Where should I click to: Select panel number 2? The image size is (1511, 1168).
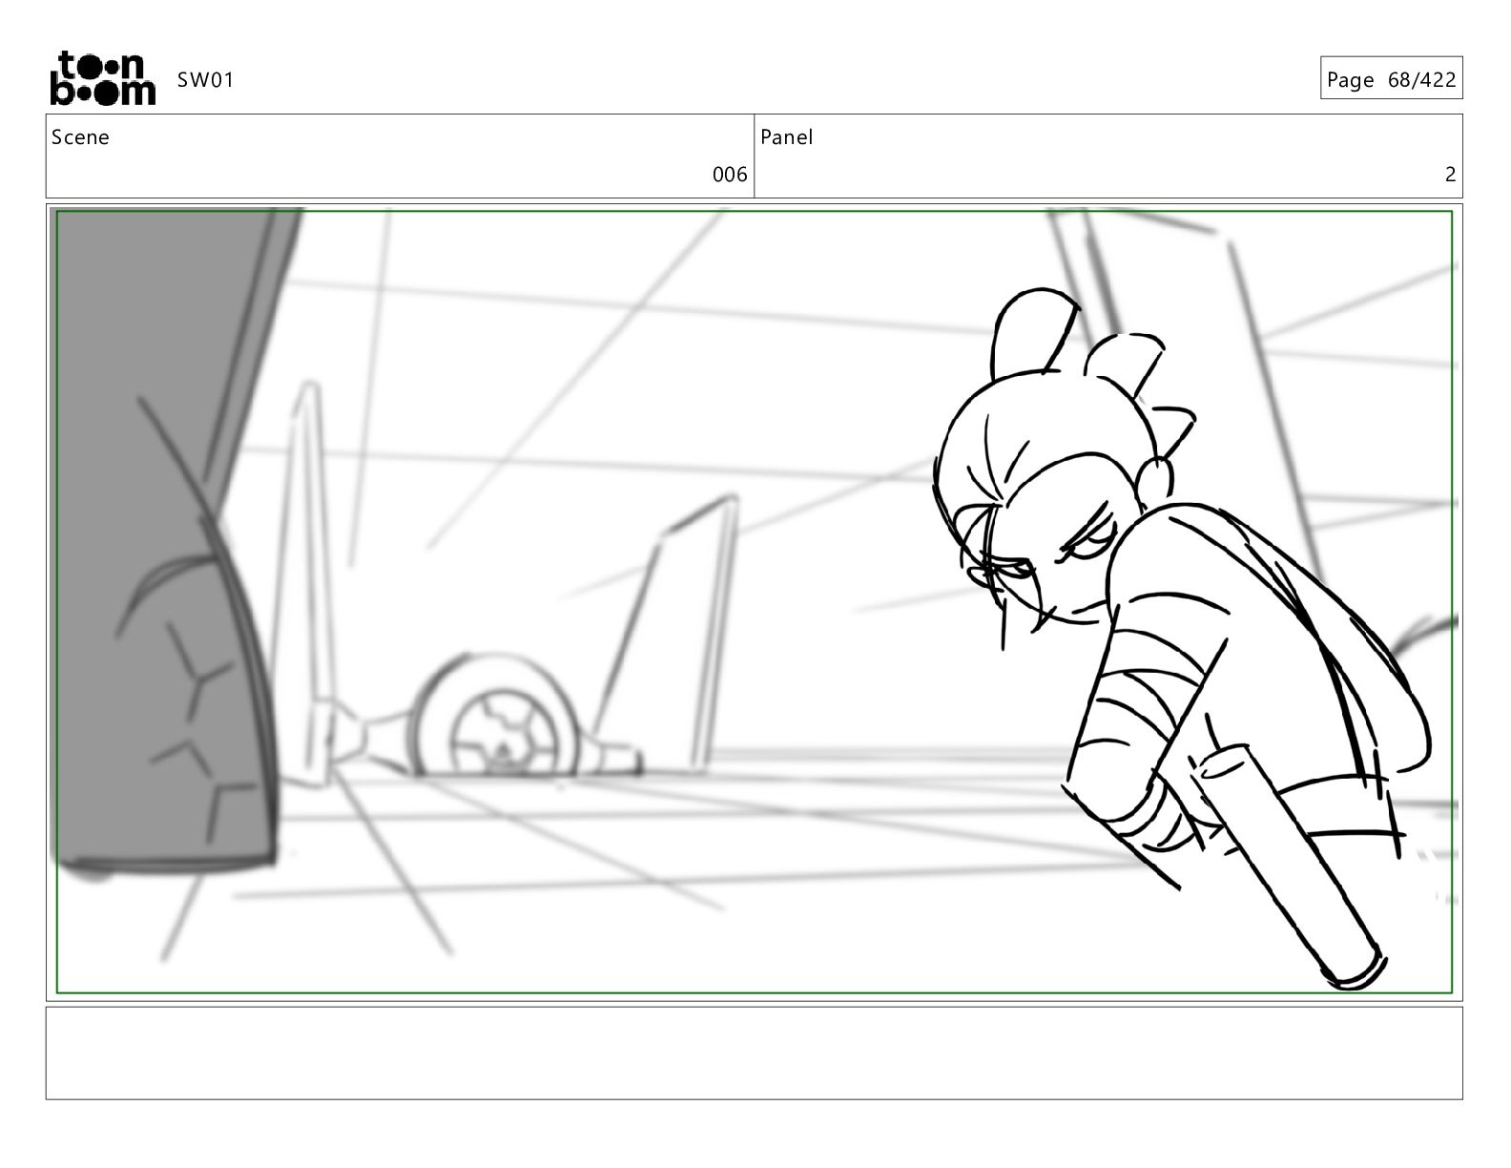1450,175
